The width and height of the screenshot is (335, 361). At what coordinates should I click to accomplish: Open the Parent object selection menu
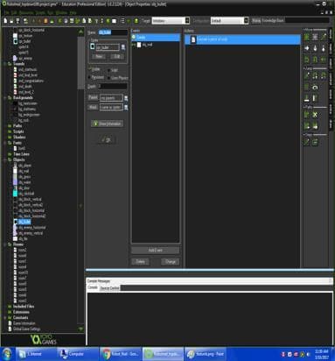pos(126,98)
